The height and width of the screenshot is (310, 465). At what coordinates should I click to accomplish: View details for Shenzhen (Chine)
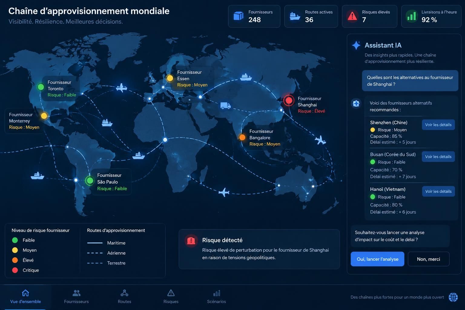click(438, 125)
